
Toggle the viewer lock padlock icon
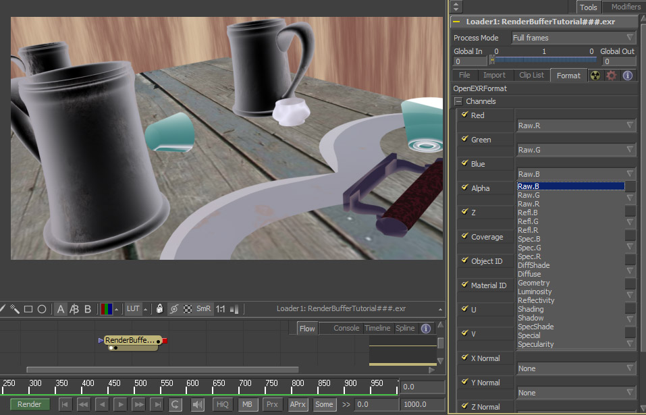coord(159,309)
